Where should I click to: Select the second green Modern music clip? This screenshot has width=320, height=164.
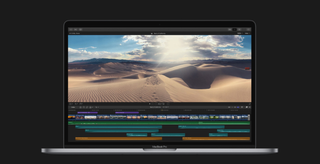pos(224,123)
